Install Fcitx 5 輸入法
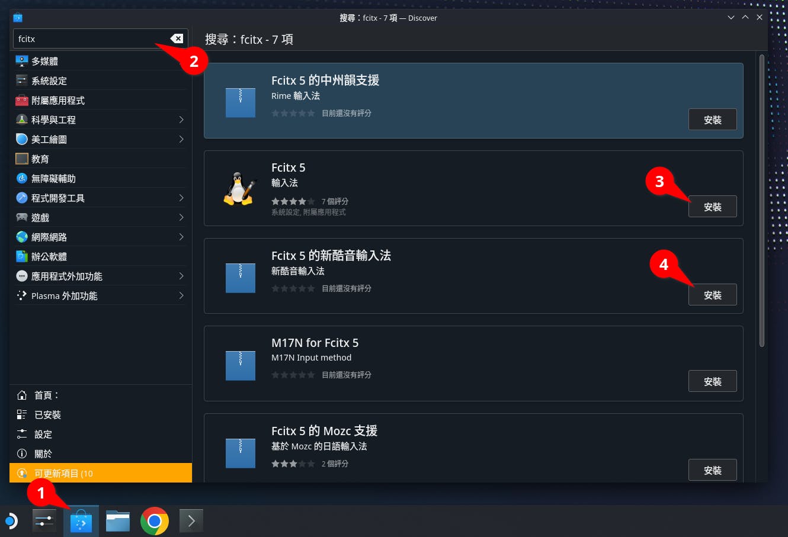 [x=712, y=207]
